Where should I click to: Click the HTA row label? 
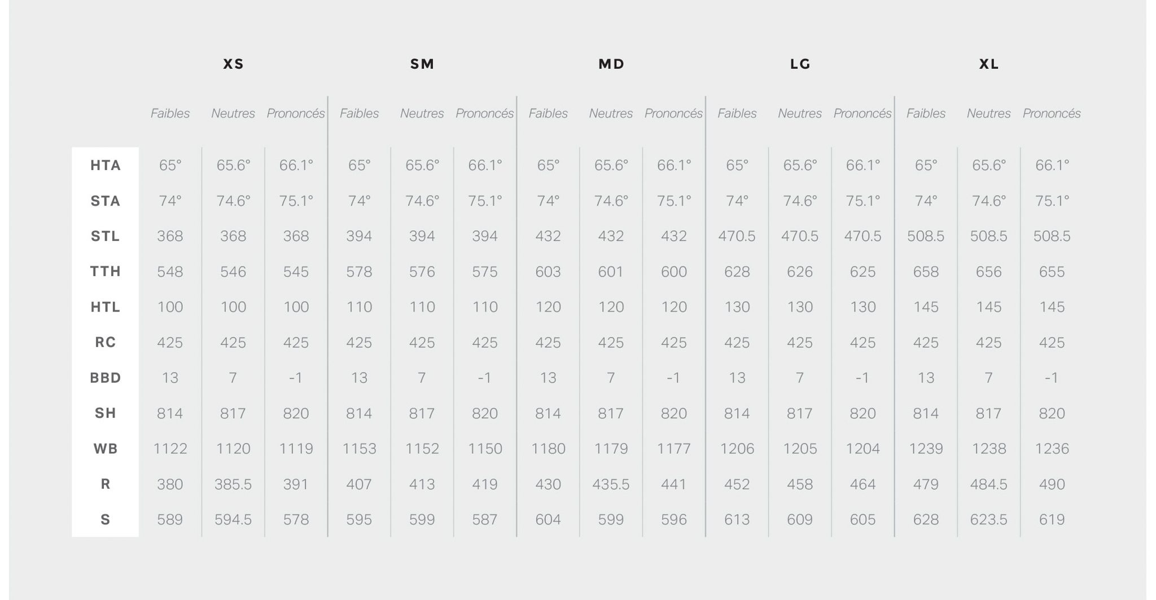coord(106,165)
